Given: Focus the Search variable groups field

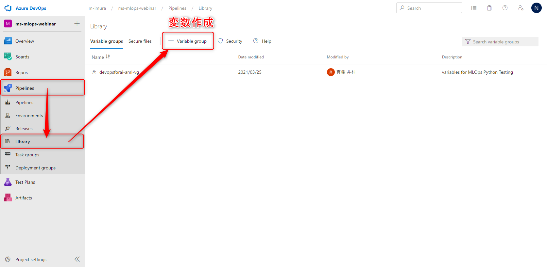Looking at the screenshot, I should pos(500,42).
